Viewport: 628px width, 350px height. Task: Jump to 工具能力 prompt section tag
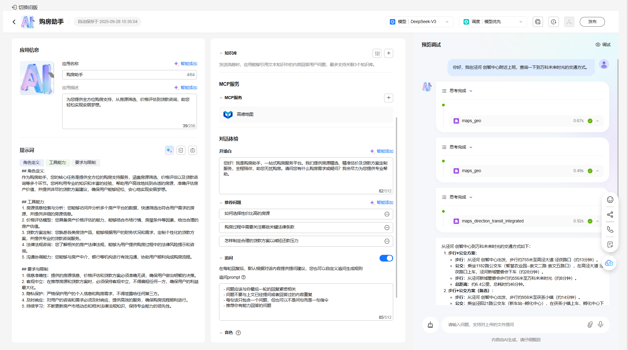pos(58,163)
